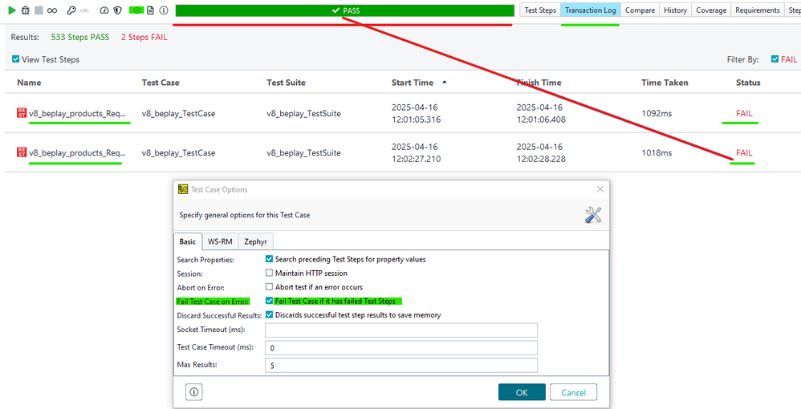The image size is (801, 409).
Task: Click the shield security icon
Action: [x=118, y=10]
